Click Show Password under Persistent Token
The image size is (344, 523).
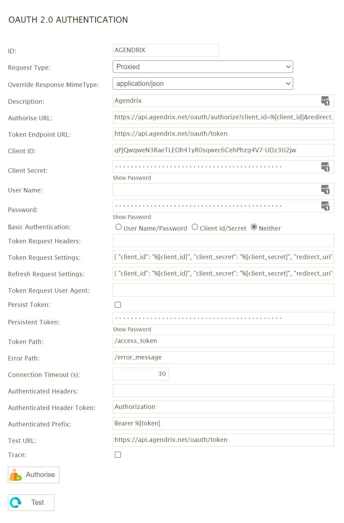(x=132, y=329)
